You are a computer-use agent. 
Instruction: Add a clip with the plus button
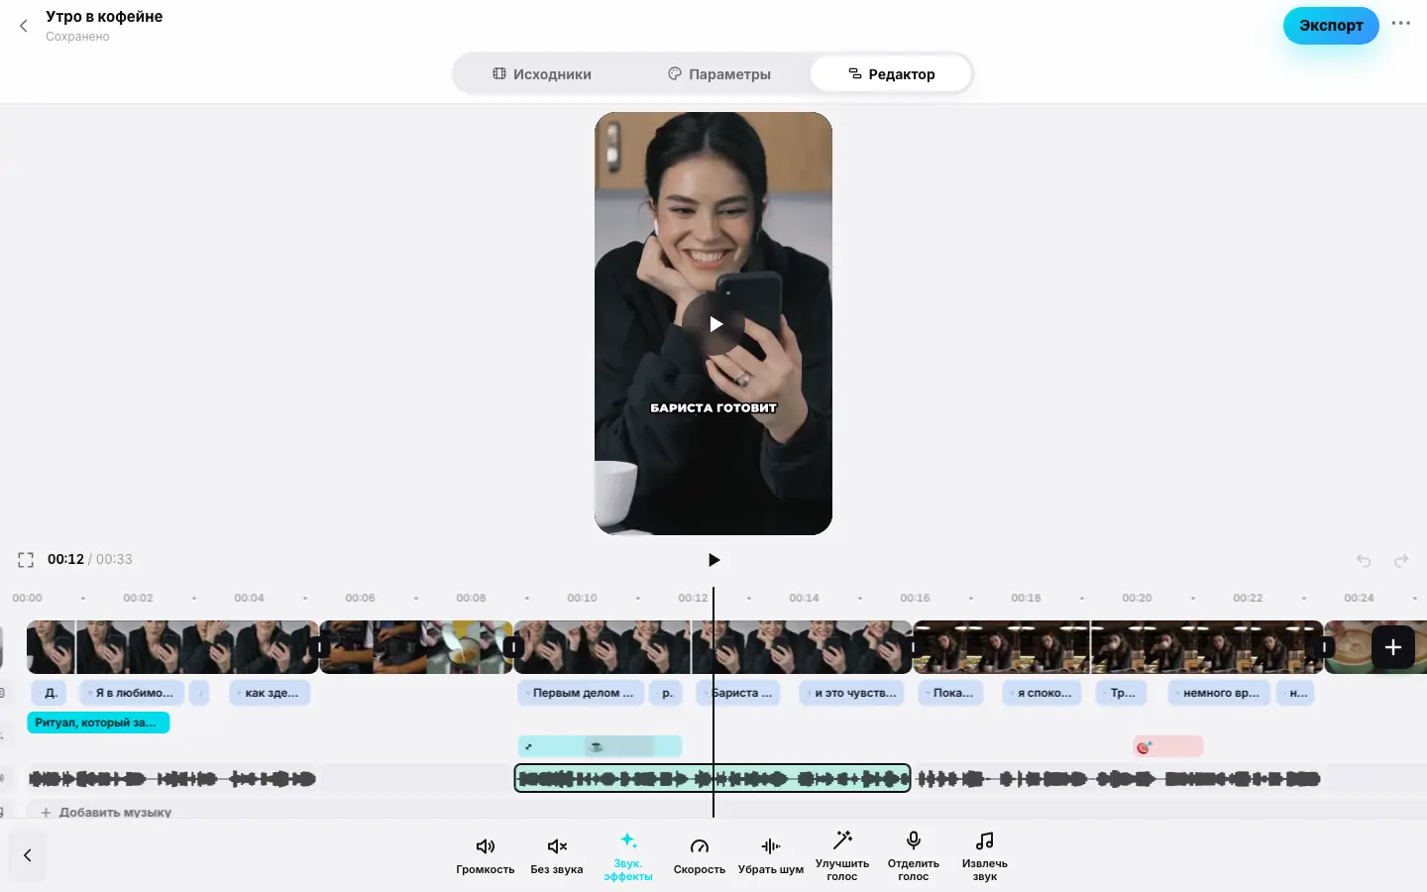pyautogui.click(x=1392, y=647)
